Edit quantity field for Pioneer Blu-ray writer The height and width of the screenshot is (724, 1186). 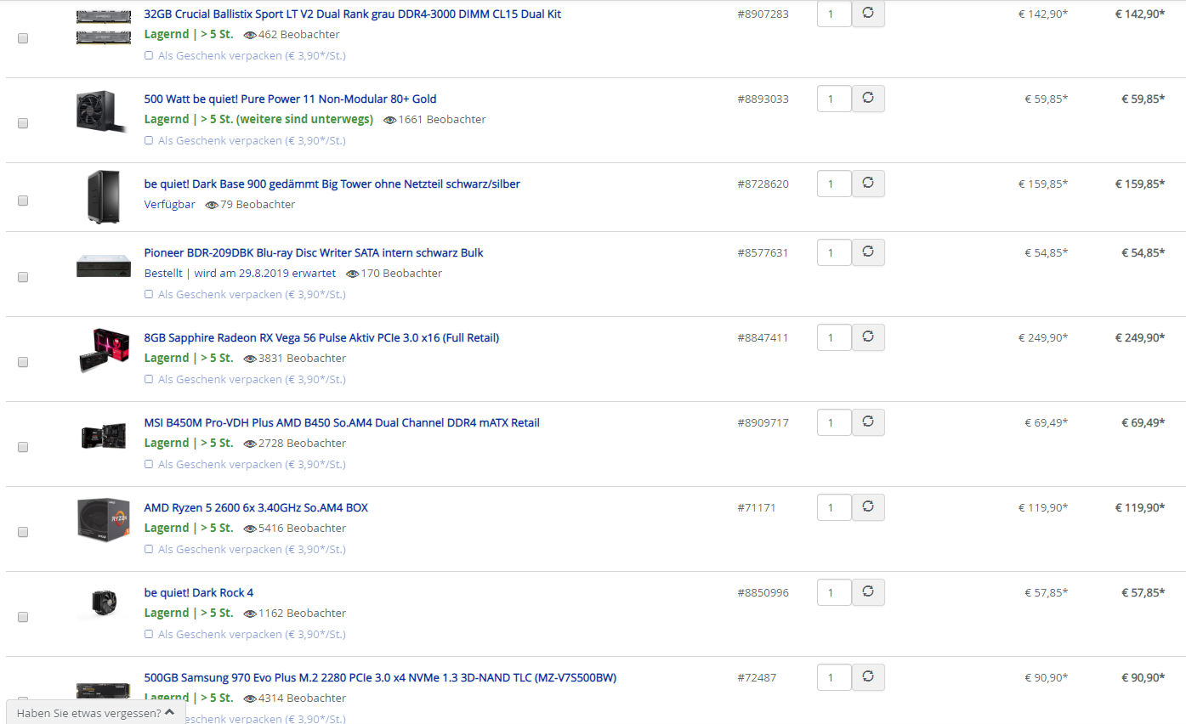tap(834, 252)
